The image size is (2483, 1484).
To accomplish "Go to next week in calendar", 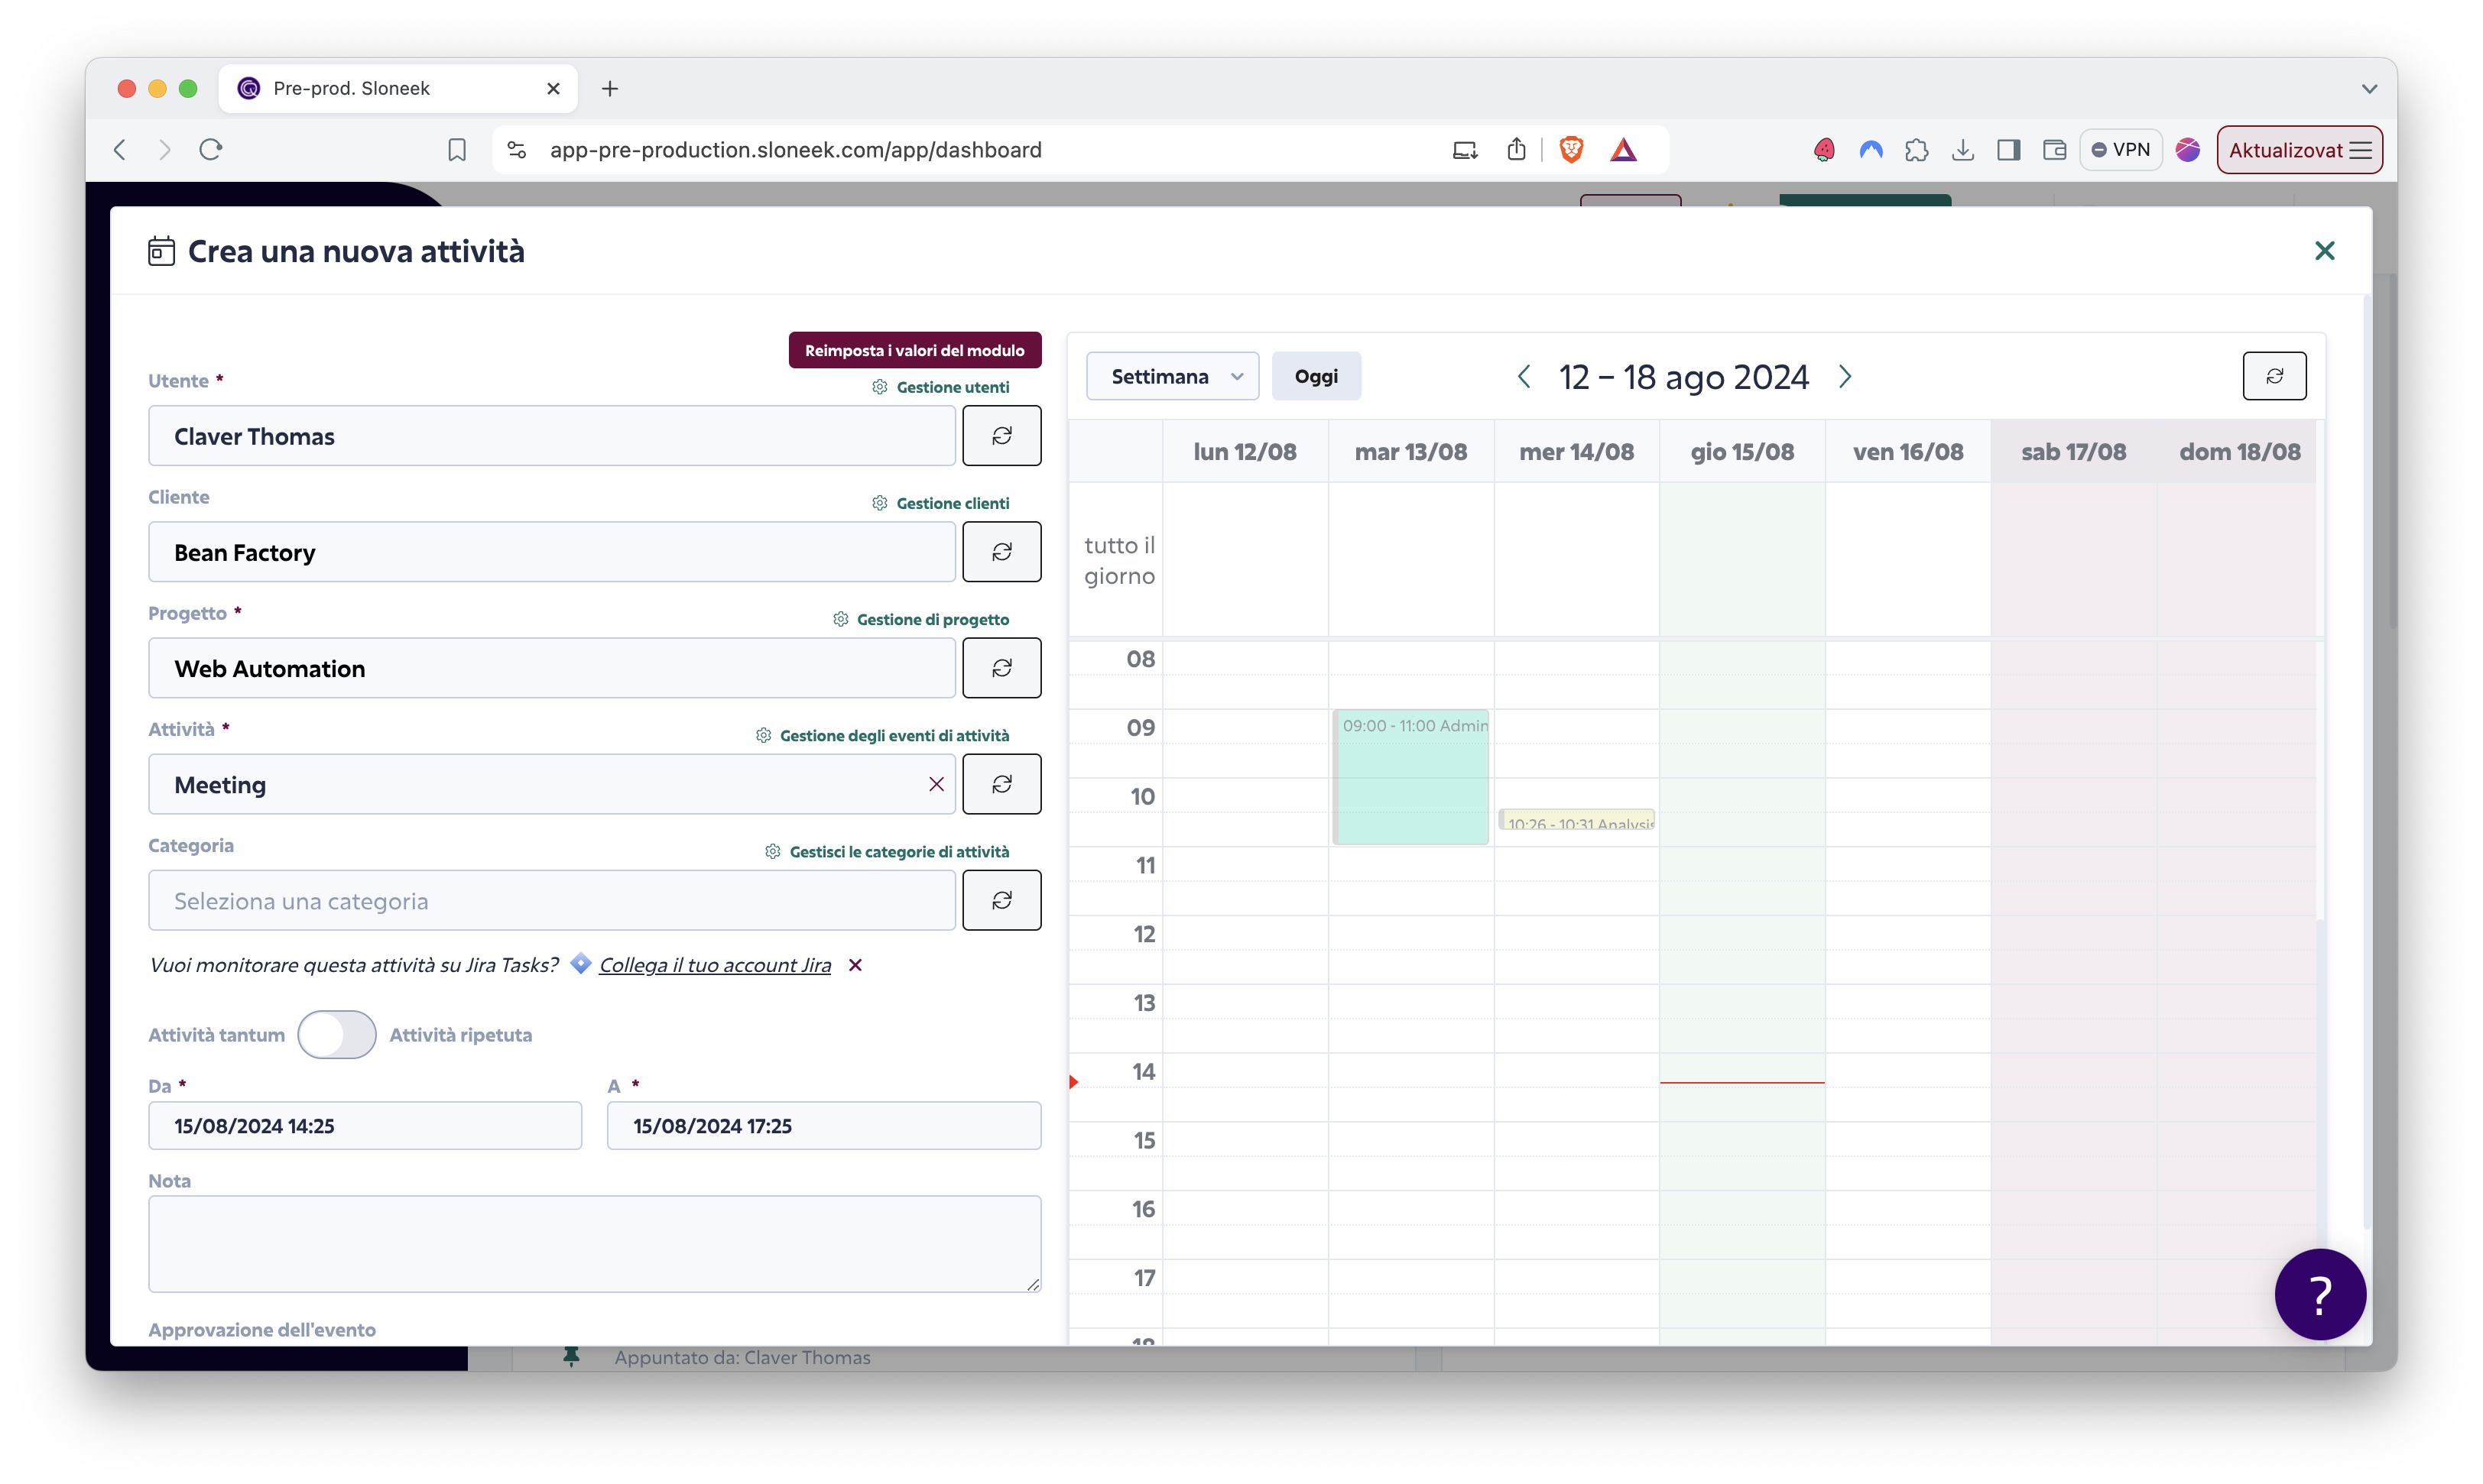I will (1845, 377).
